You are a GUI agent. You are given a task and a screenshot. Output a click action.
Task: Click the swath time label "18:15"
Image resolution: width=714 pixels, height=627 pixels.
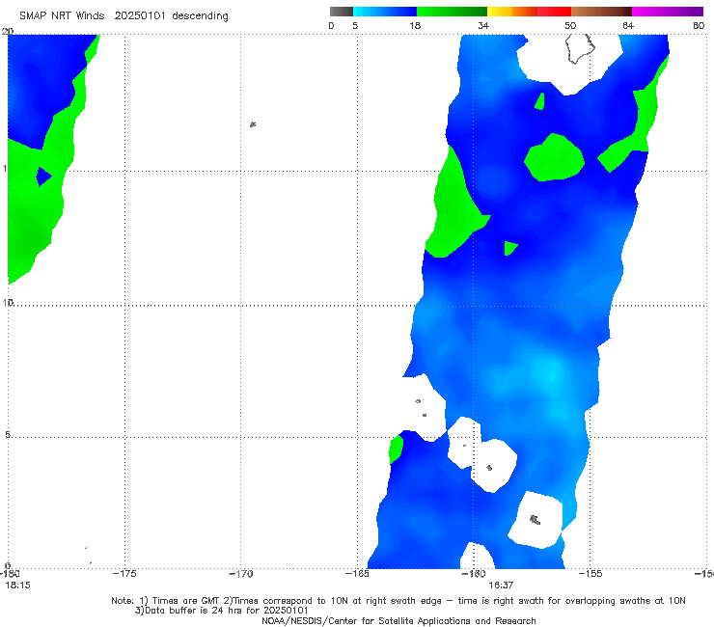[17, 586]
